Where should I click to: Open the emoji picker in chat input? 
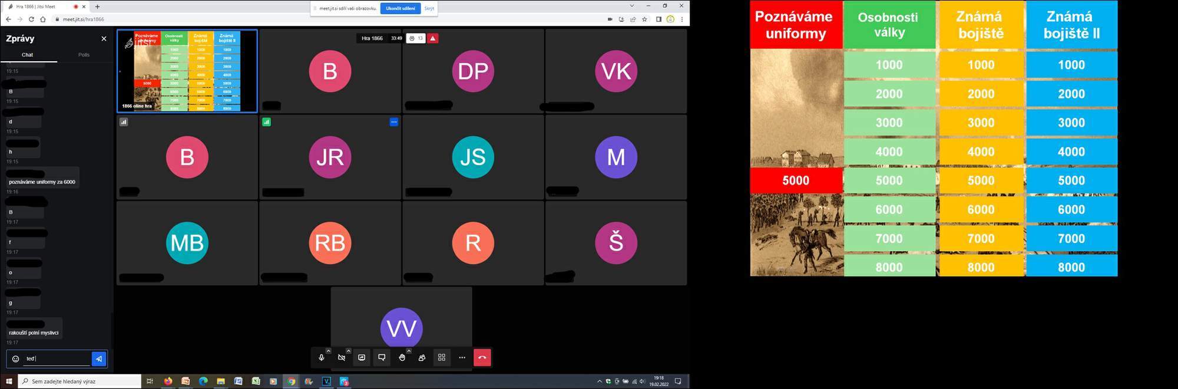pyautogui.click(x=16, y=358)
